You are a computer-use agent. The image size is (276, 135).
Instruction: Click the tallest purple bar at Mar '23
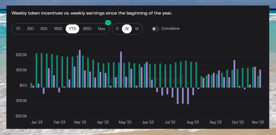(80, 68)
